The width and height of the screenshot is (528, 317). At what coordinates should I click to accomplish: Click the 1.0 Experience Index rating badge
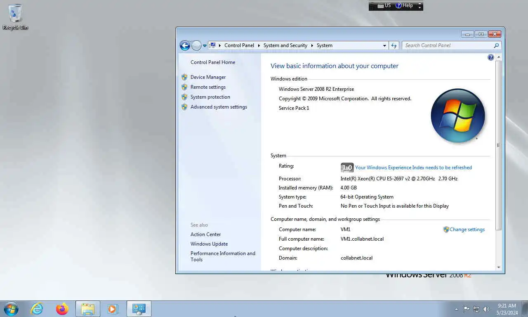pyautogui.click(x=347, y=168)
